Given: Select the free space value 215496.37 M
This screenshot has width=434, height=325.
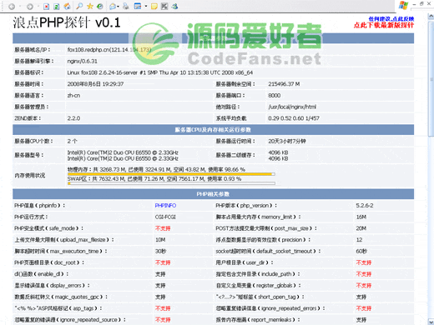Looking at the screenshot, I should (284, 84).
